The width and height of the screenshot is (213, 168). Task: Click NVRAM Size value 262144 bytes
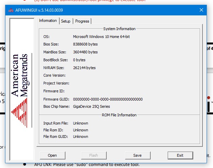(x=84, y=68)
